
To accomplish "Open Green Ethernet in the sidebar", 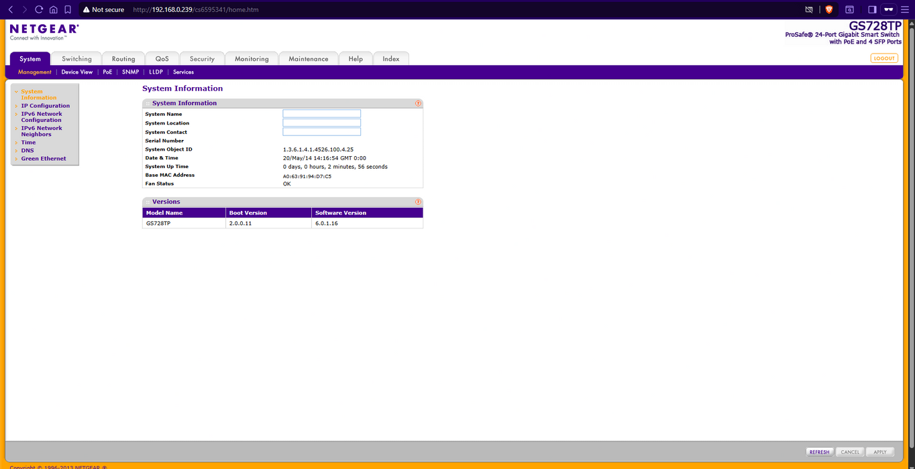I will (x=44, y=159).
